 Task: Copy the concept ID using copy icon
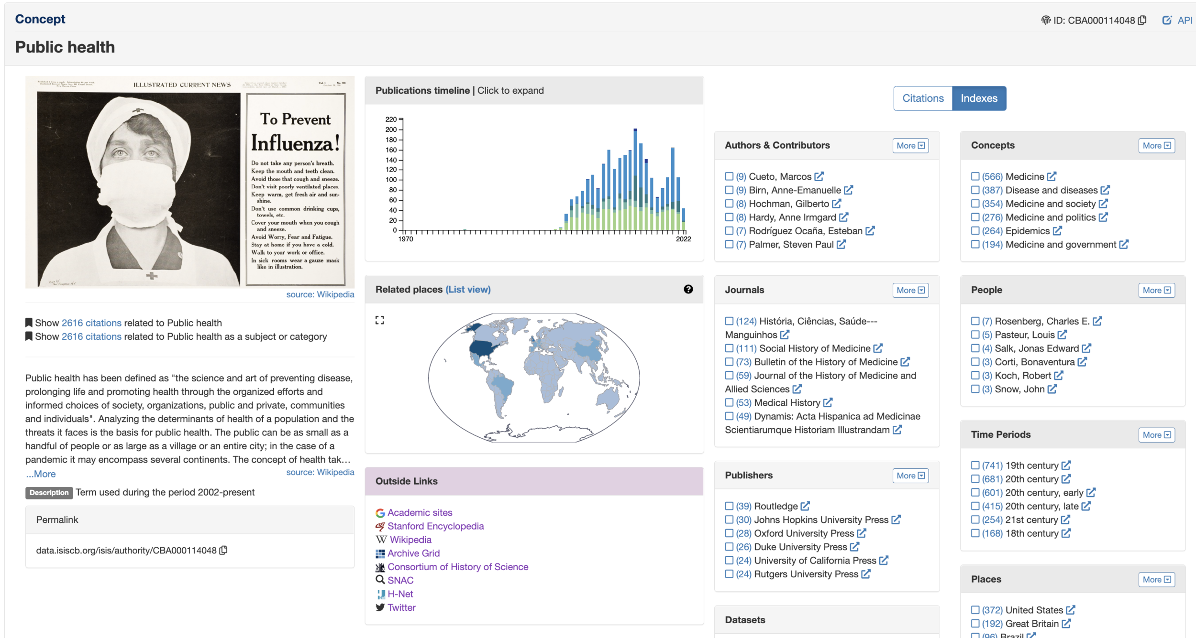tap(1142, 20)
